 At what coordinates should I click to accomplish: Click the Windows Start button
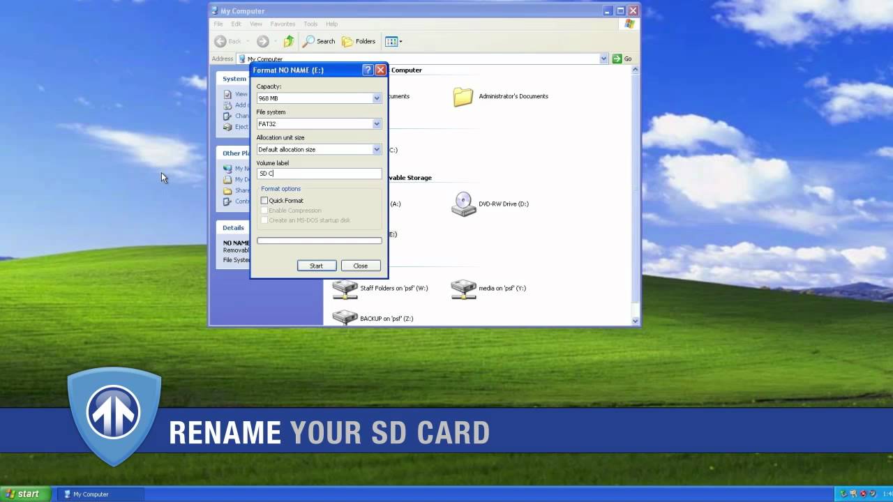(26, 494)
